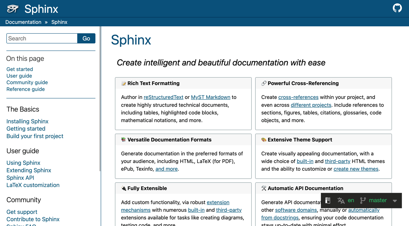Click the language translation icon
Screen dimensions: 409x226
(x=341, y=201)
